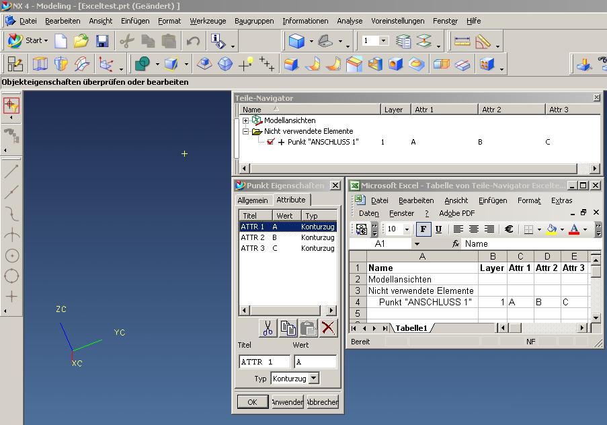Open the Datei menu in NX
The width and height of the screenshot is (607, 425).
28,21
